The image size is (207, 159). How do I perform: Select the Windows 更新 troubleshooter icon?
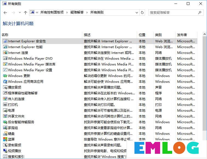5,76
